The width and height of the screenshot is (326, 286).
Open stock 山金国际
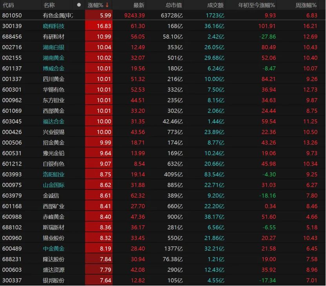pos(54,185)
